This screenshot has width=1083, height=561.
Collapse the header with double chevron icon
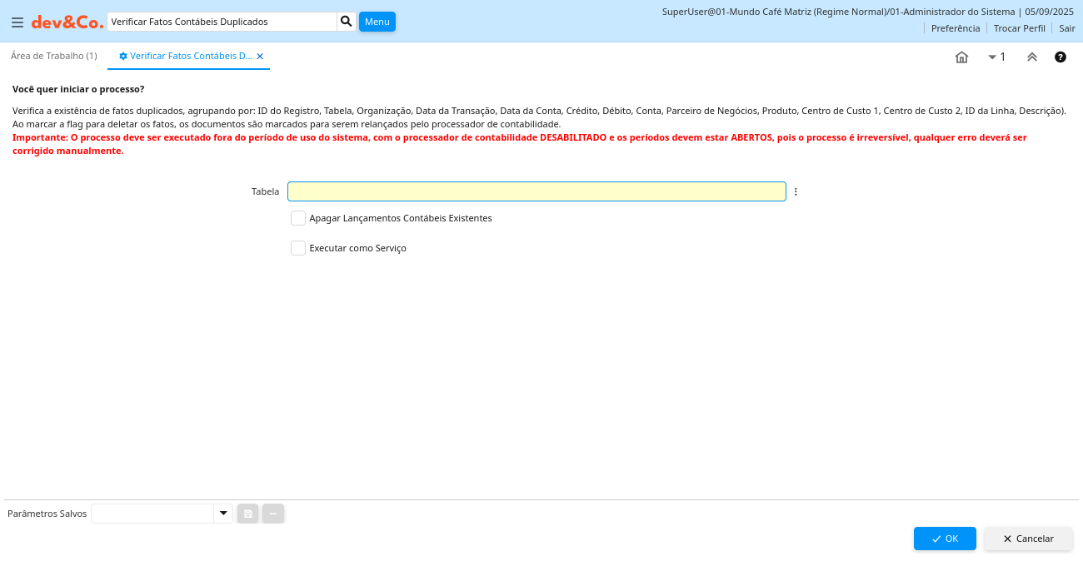1031,57
